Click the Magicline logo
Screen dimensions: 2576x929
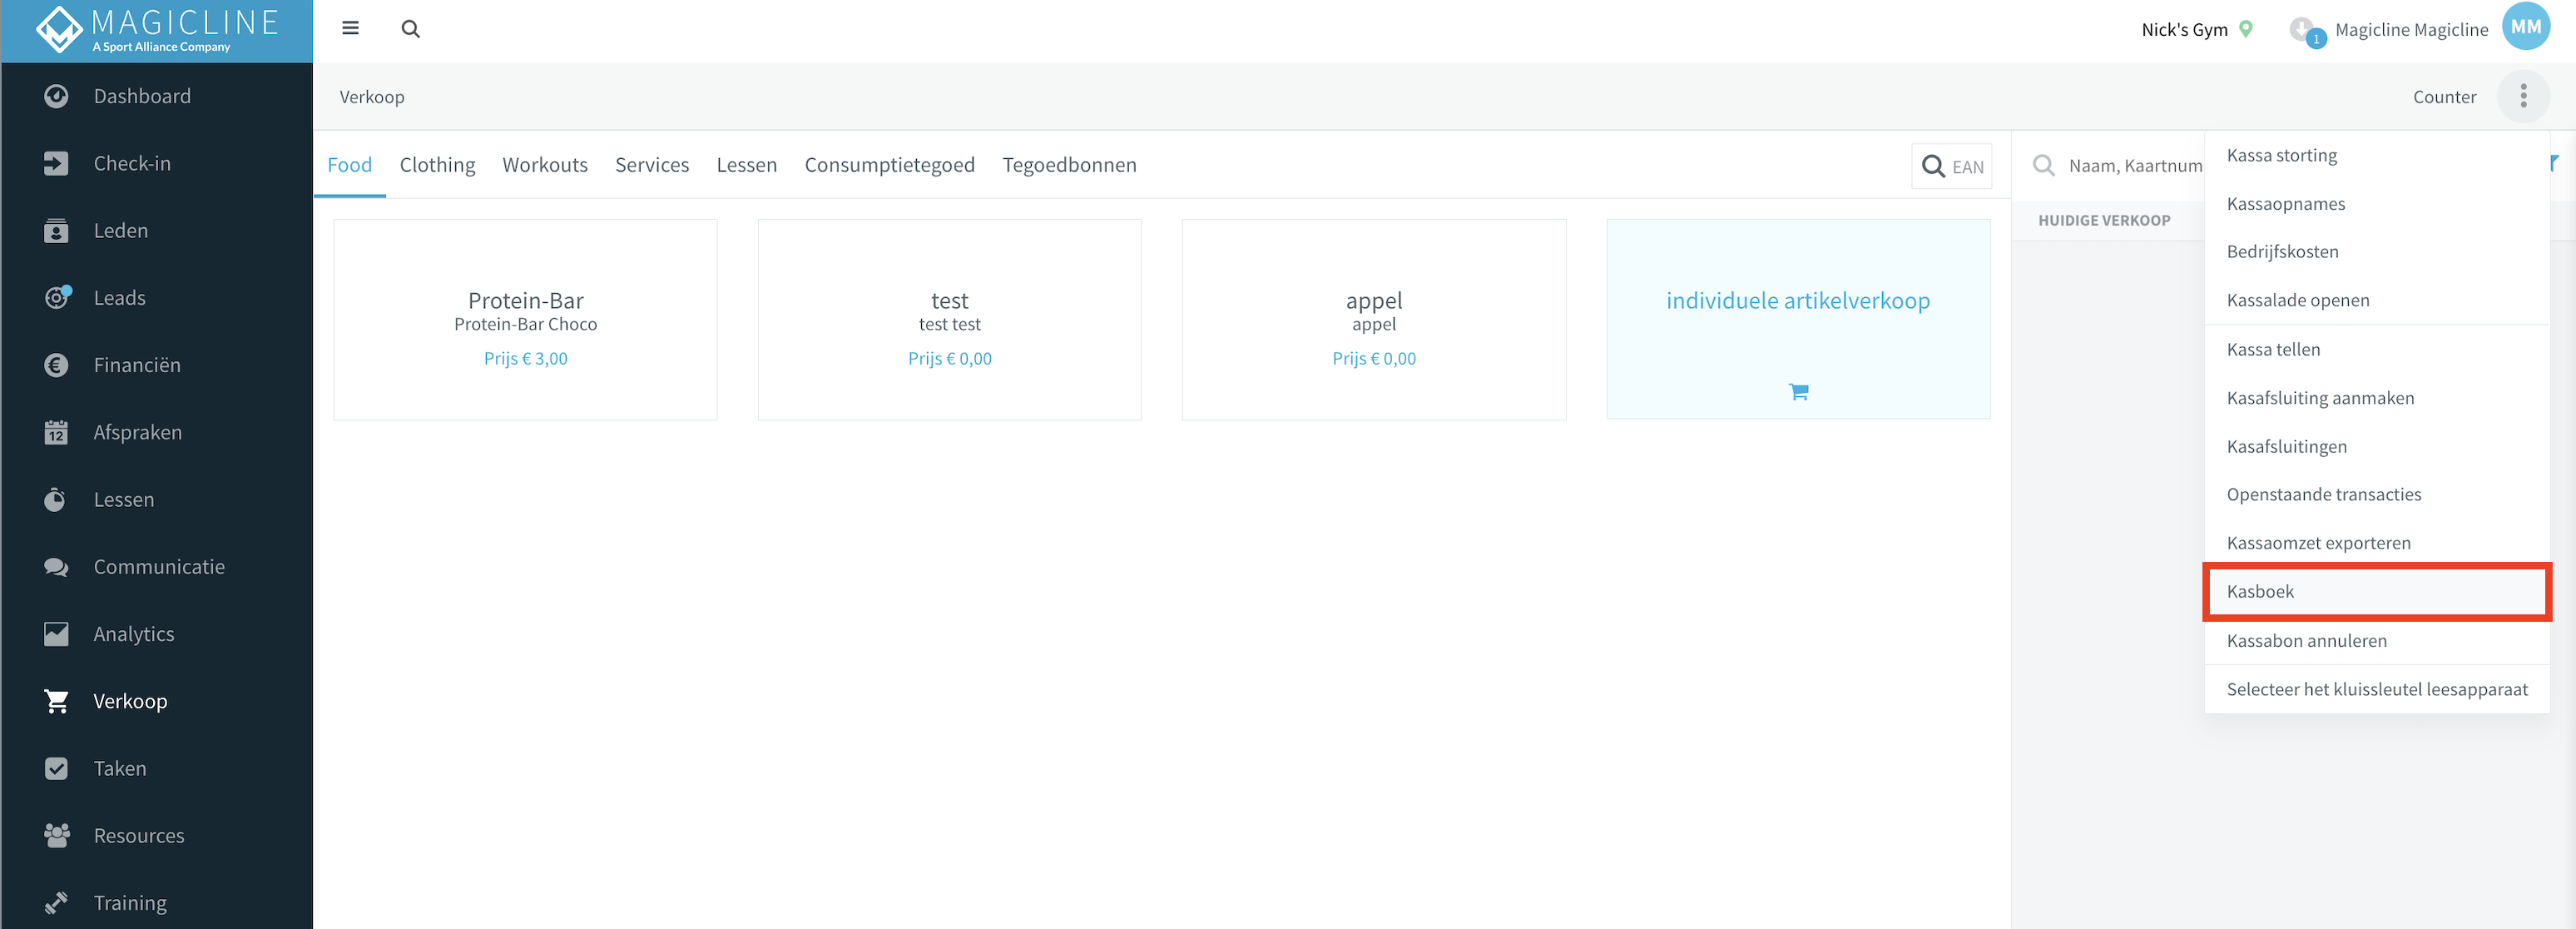coord(157,30)
